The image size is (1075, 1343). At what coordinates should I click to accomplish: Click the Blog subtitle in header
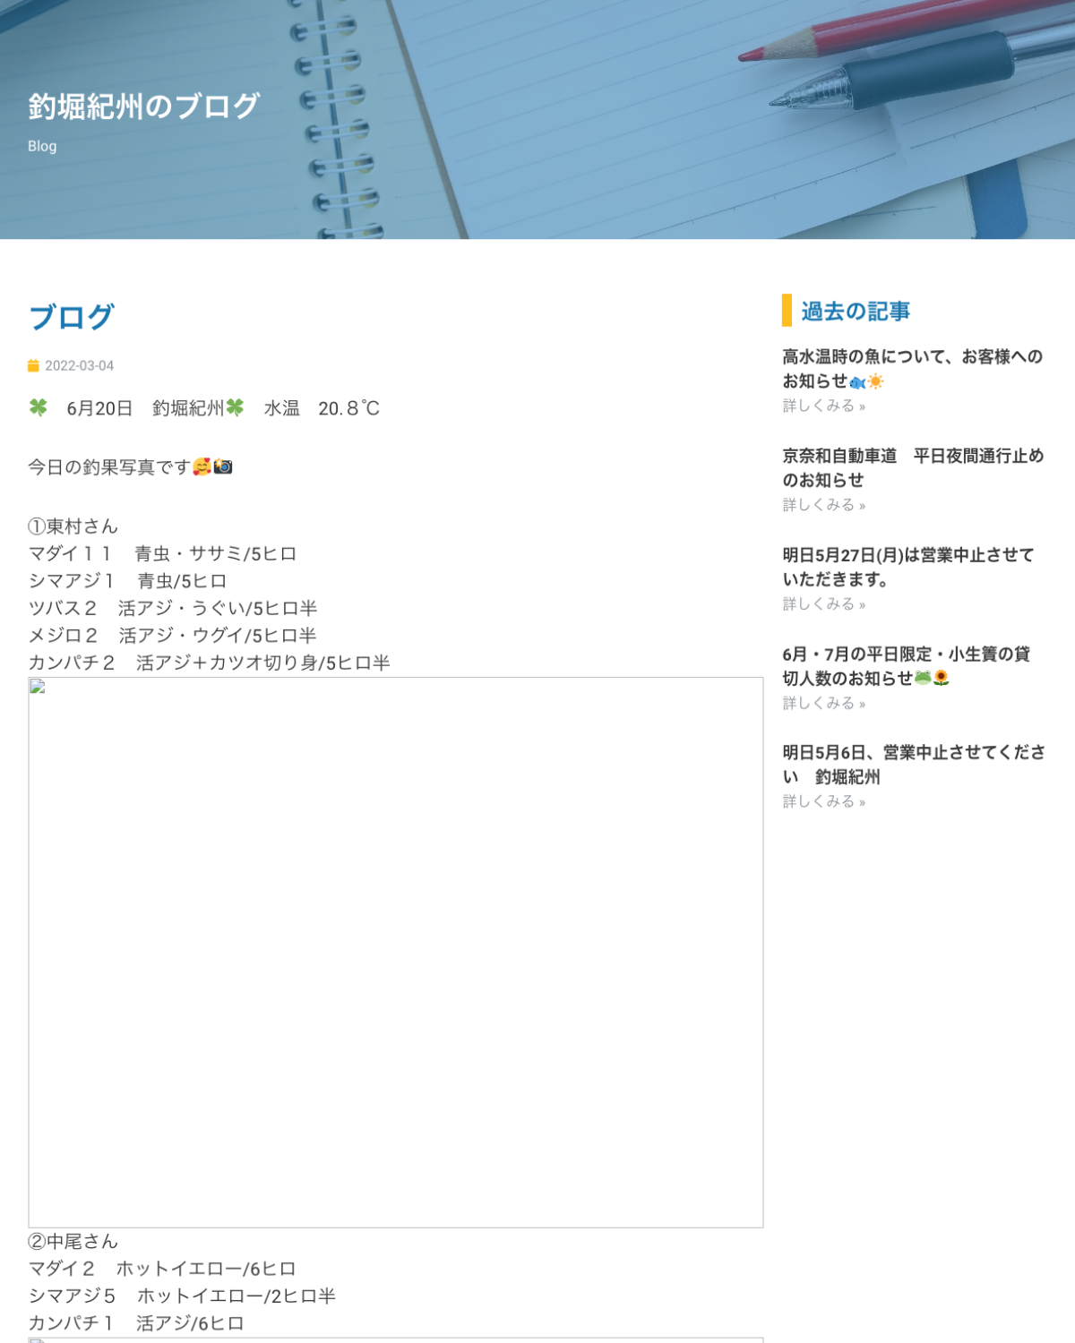(42, 146)
